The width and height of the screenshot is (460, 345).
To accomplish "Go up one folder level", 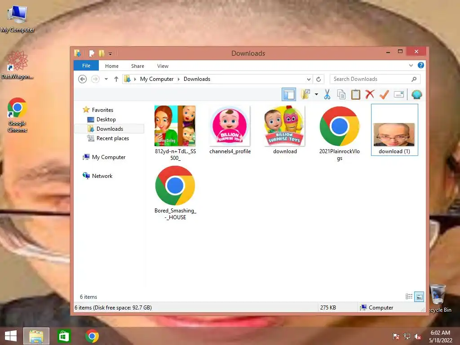I will click(x=116, y=79).
